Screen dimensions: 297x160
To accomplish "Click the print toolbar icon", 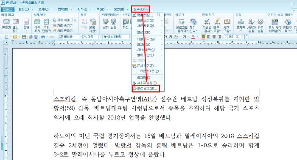I will (x=31, y=37).
